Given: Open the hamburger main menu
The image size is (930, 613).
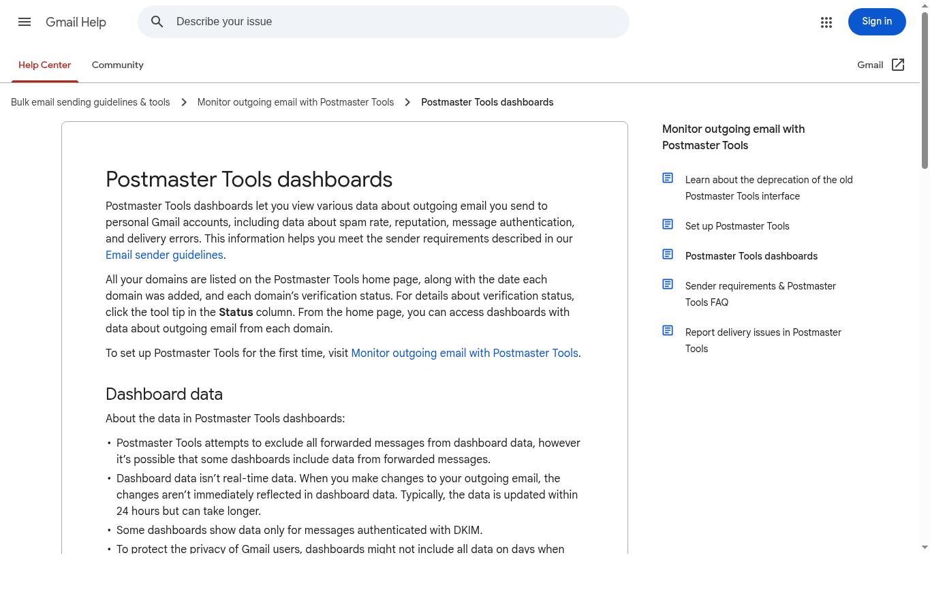Looking at the screenshot, I should coord(25,22).
